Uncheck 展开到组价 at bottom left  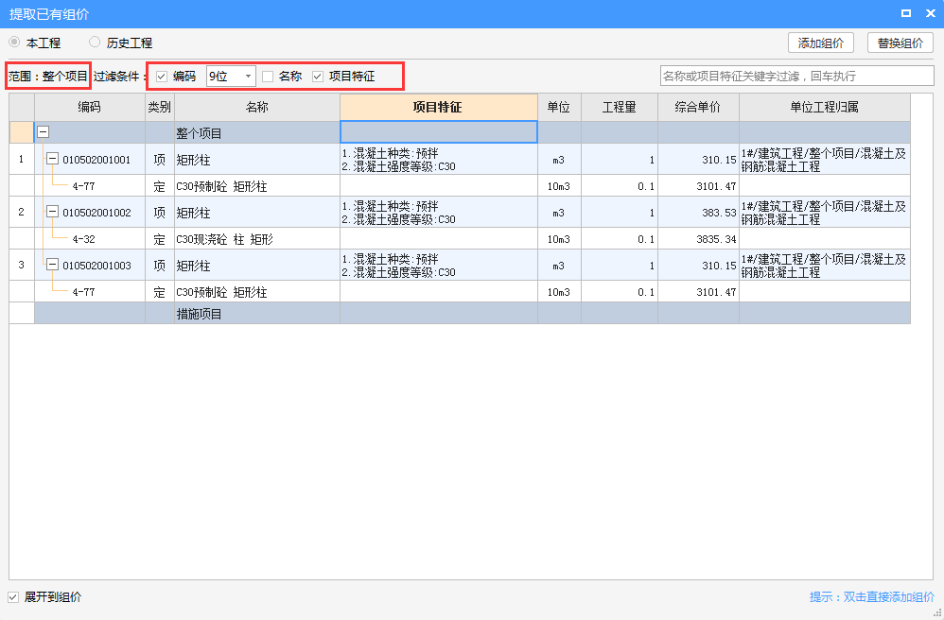click(x=13, y=596)
